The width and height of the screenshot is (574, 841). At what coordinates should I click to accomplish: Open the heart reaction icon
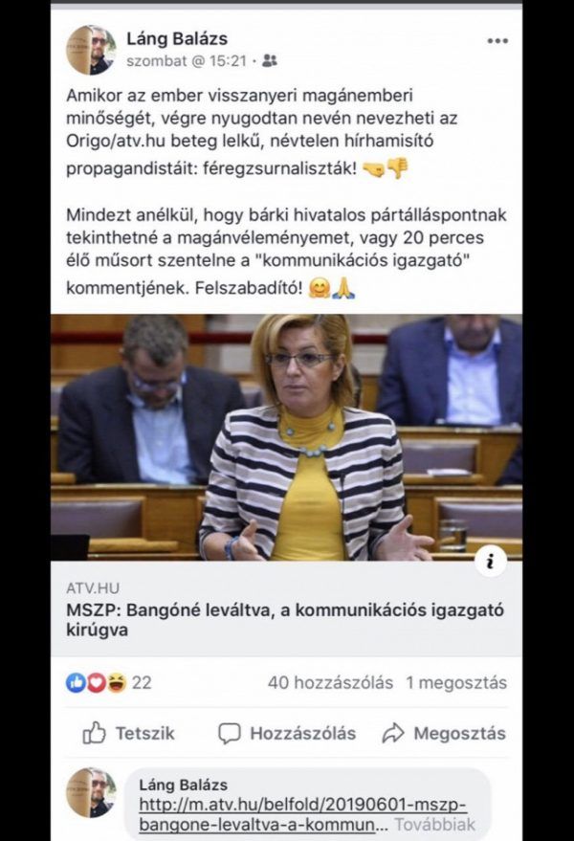(96, 682)
